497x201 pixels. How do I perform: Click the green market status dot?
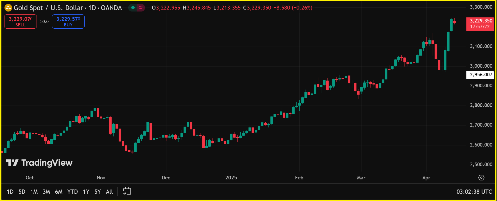pos(133,8)
